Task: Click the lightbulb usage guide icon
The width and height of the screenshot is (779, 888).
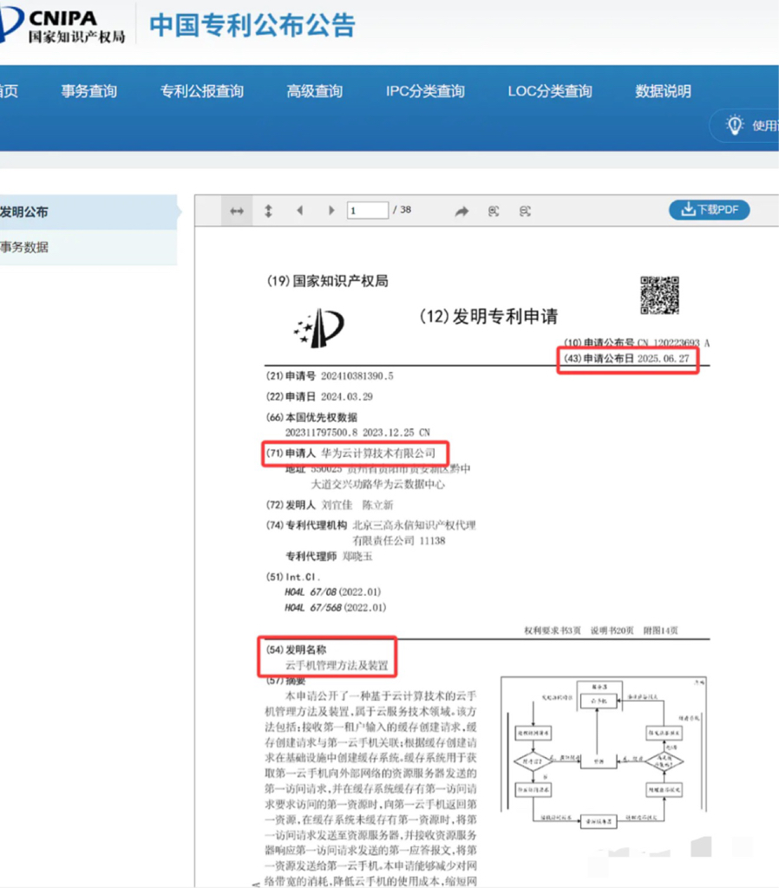Action: pos(735,125)
